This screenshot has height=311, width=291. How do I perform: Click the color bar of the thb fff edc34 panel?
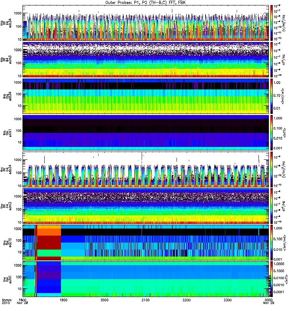coord(271,23)
